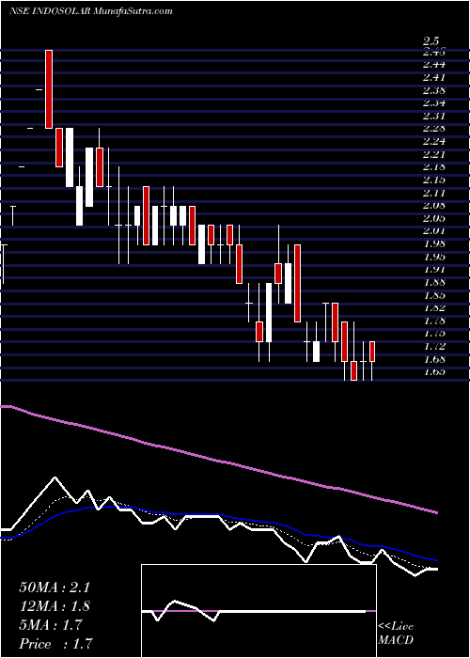Select the 2.11 price axis label
Viewport: 470px width, 658px height.
pyautogui.click(x=434, y=194)
